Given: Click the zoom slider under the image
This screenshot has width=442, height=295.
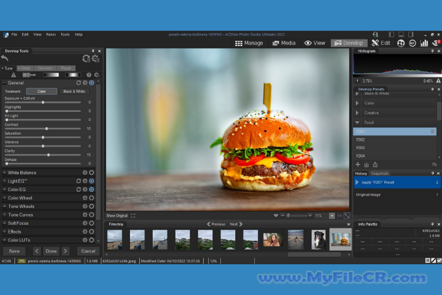Looking at the screenshot, I should click(x=297, y=216).
